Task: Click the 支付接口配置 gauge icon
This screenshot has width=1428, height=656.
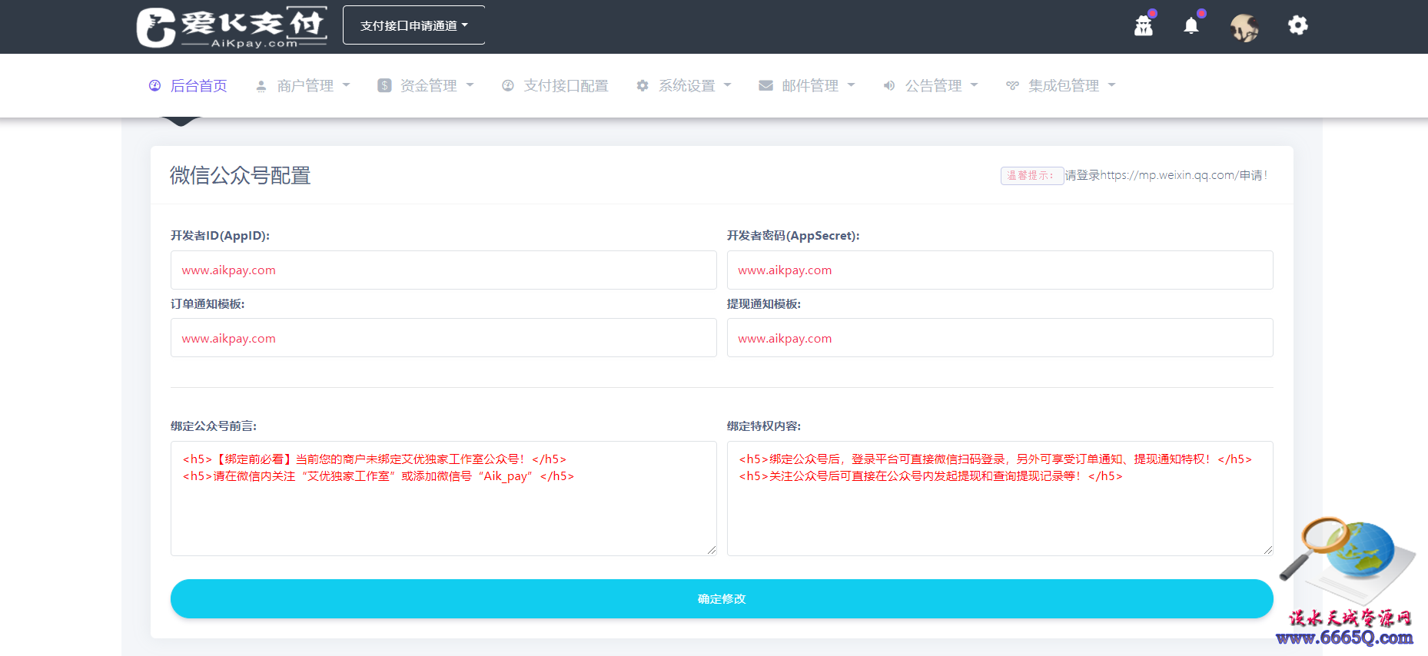Action: tap(508, 85)
